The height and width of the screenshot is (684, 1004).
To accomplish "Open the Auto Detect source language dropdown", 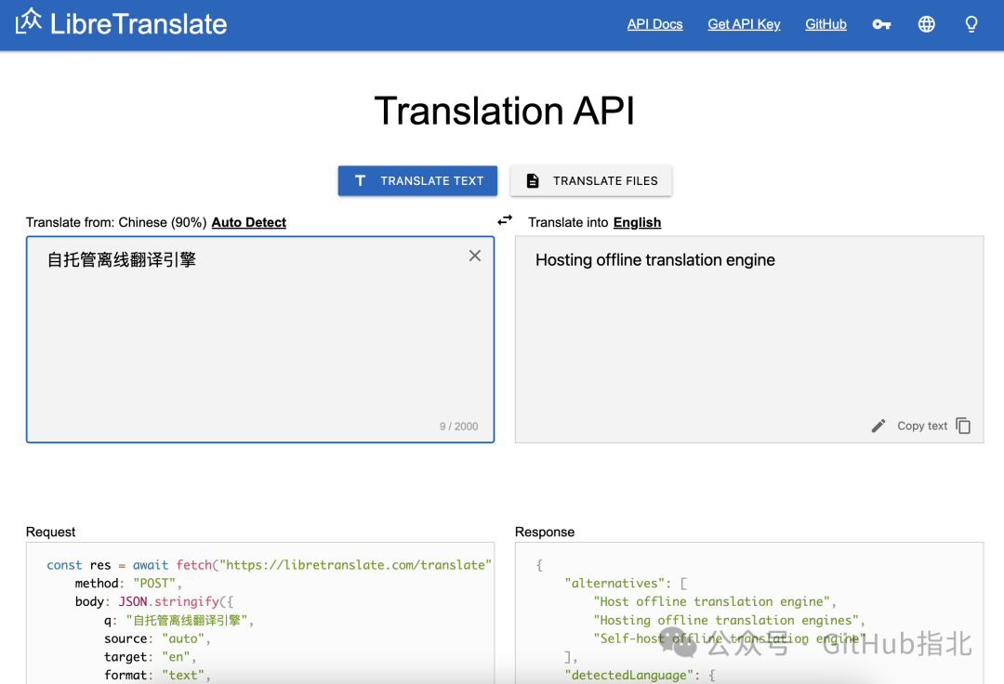I will tap(248, 223).
